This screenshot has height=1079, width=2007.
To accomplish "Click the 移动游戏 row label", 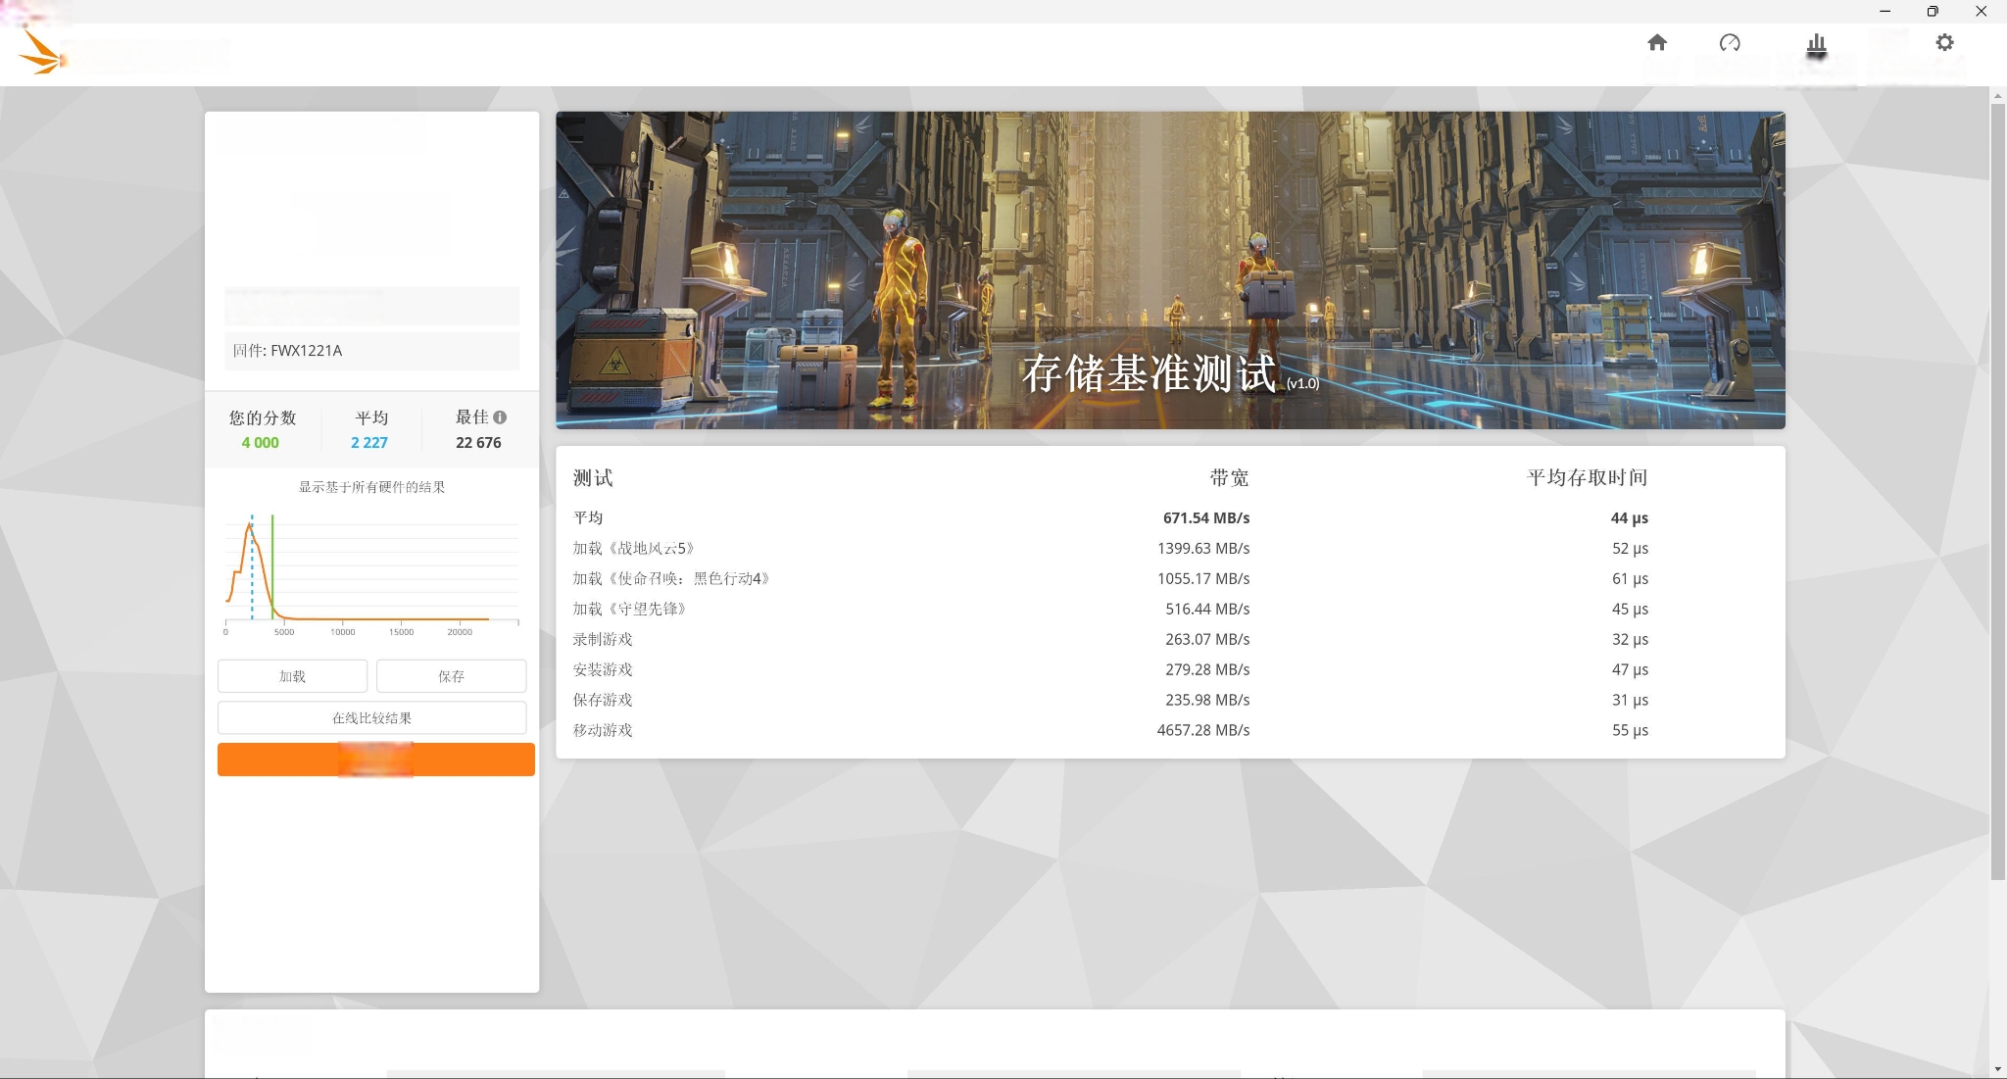I will coord(603,730).
